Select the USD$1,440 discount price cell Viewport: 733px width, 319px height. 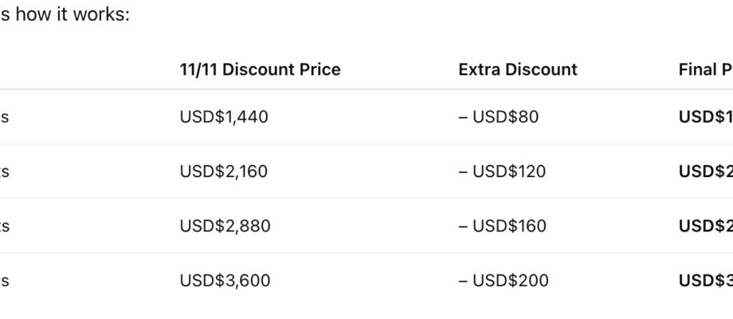tap(224, 117)
